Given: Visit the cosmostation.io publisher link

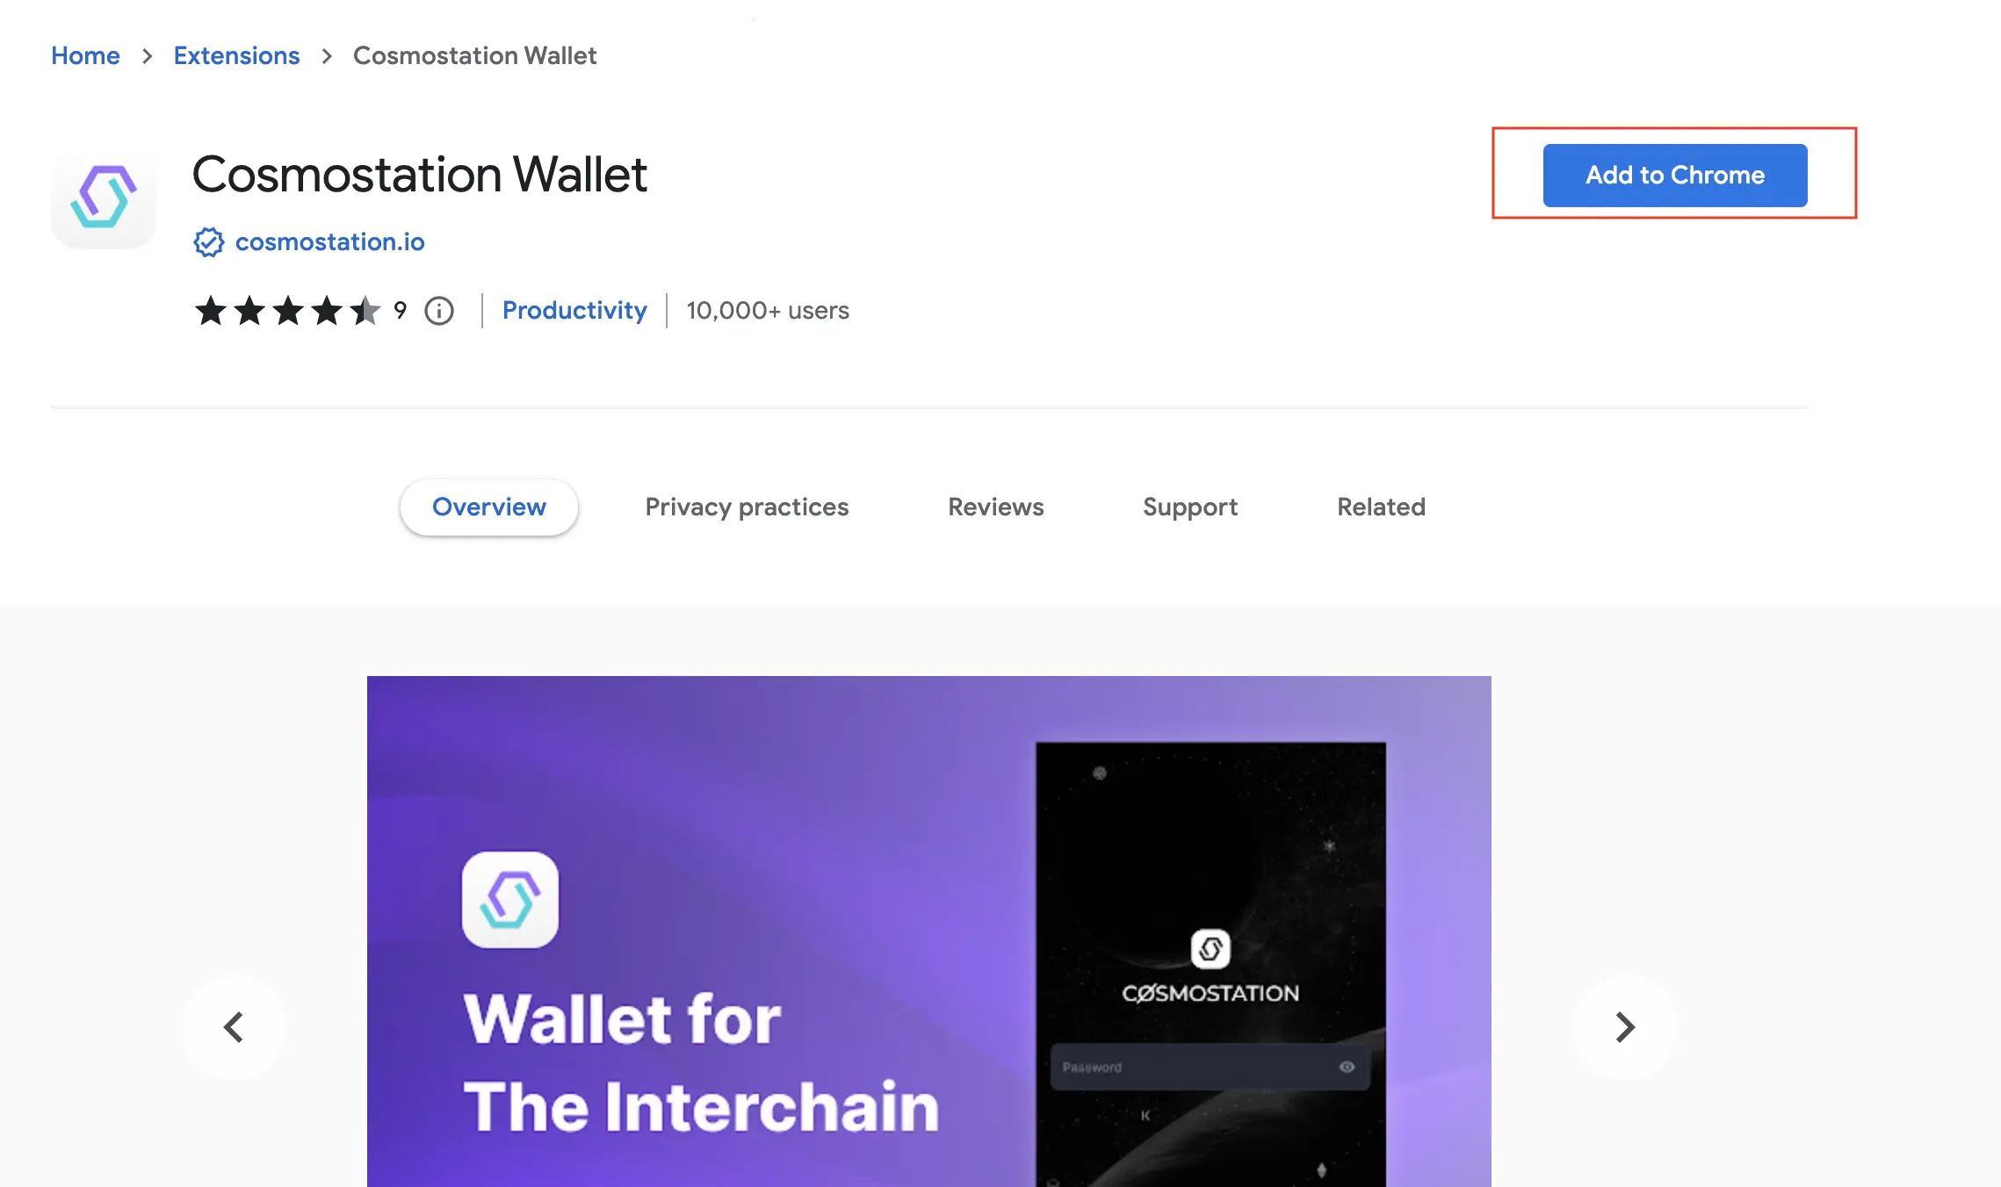Looking at the screenshot, I should (329, 241).
